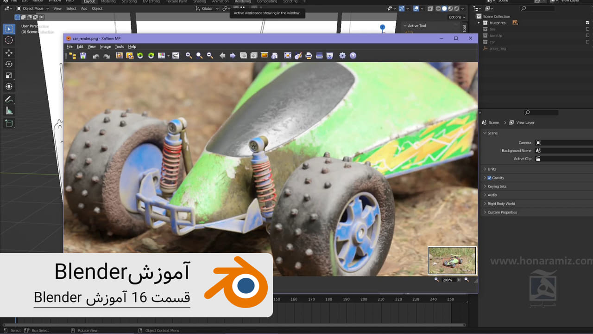Rotate image right with green clockwise icon
Viewport: 593px width, 334px height.
tap(151, 56)
